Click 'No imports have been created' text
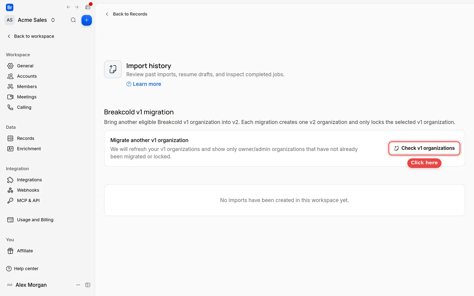Screen dimensions: 474x296 pyautogui.click(x=284, y=200)
